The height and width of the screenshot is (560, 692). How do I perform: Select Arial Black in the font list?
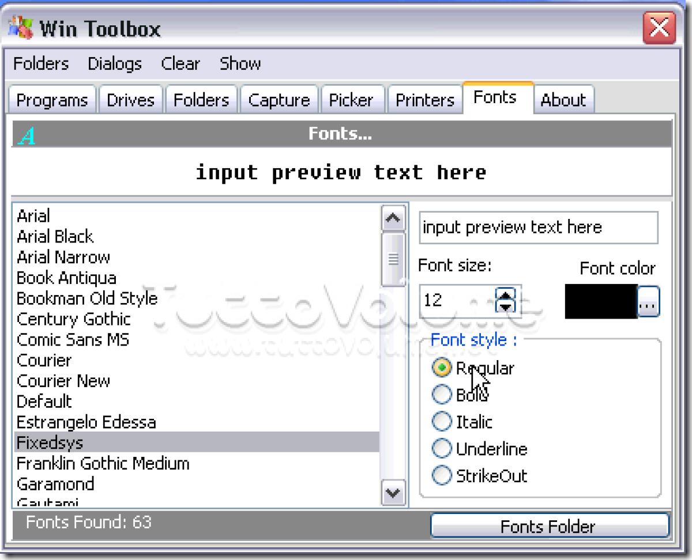(196, 236)
